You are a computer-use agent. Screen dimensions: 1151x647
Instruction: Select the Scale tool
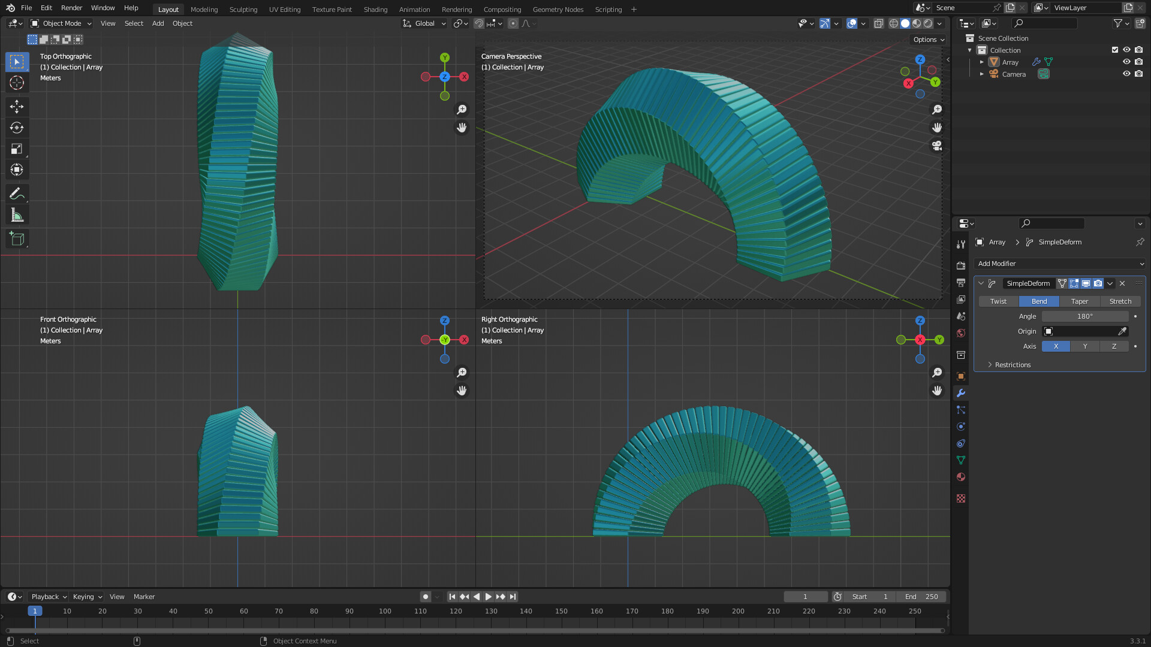pos(17,149)
